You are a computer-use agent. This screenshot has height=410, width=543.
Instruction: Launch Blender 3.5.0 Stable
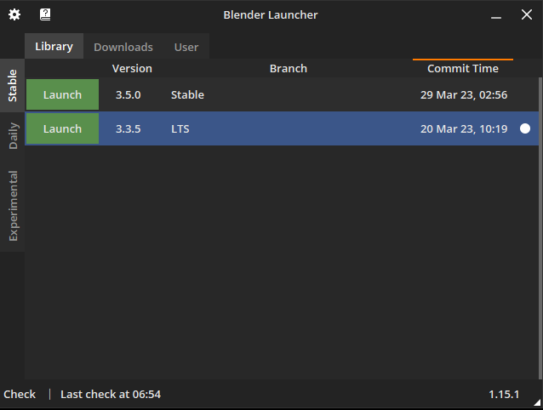tap(62, 94)
